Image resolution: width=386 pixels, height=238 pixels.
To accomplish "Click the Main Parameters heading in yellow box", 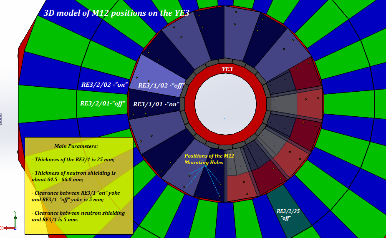I will point(76,146).
